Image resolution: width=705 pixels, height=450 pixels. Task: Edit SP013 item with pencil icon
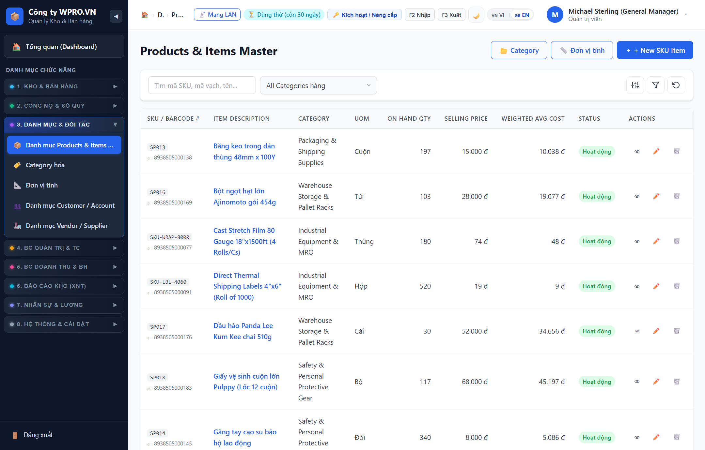click(x=656, y=151)
